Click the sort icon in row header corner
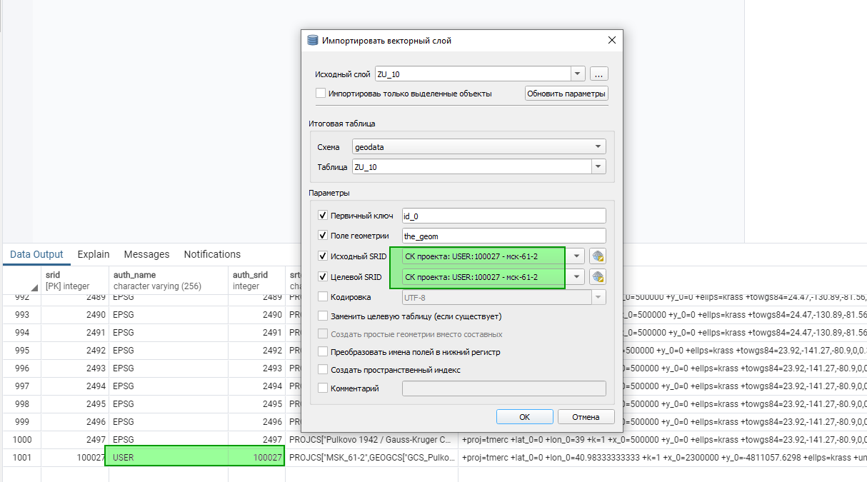Viewport: 867px width, 482px height. pyautogui.click(x=34, y=287)
